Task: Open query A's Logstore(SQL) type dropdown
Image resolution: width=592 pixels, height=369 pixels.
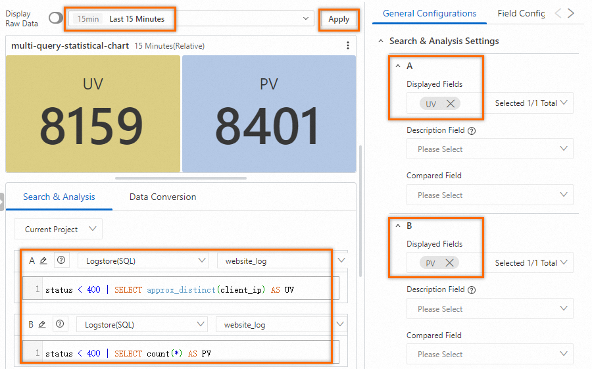Action: 143,260
